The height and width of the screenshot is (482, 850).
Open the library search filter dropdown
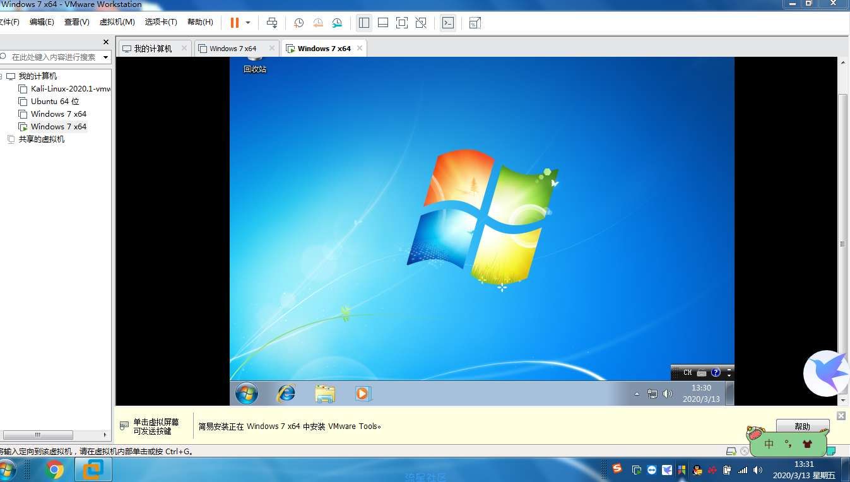pos(105,57)
